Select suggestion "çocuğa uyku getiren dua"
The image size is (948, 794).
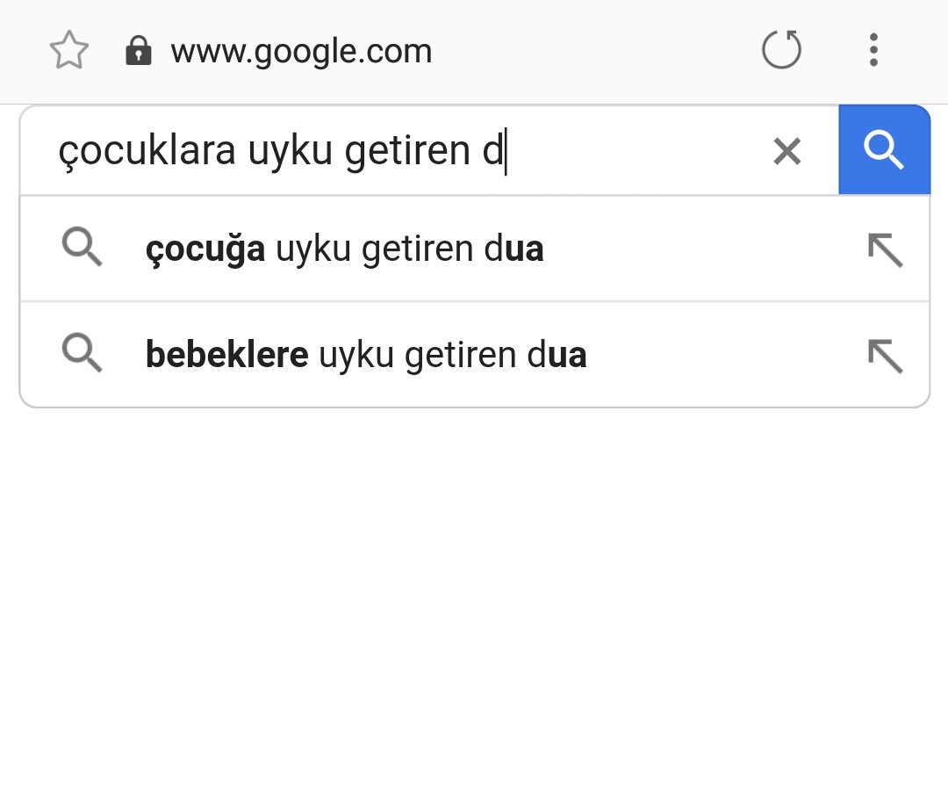pos(475,249)
